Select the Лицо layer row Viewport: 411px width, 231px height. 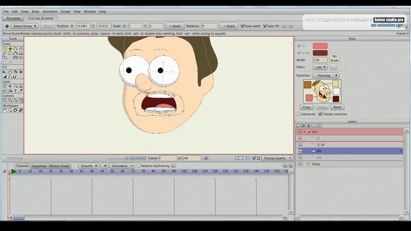click(x=350, y=164)
